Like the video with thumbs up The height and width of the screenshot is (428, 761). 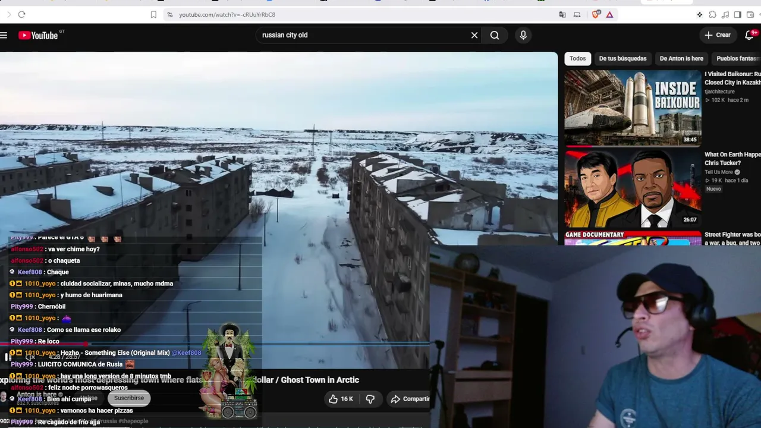pos(341,399)
